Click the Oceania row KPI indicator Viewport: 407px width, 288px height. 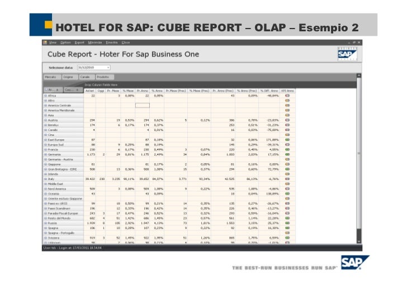287,193
